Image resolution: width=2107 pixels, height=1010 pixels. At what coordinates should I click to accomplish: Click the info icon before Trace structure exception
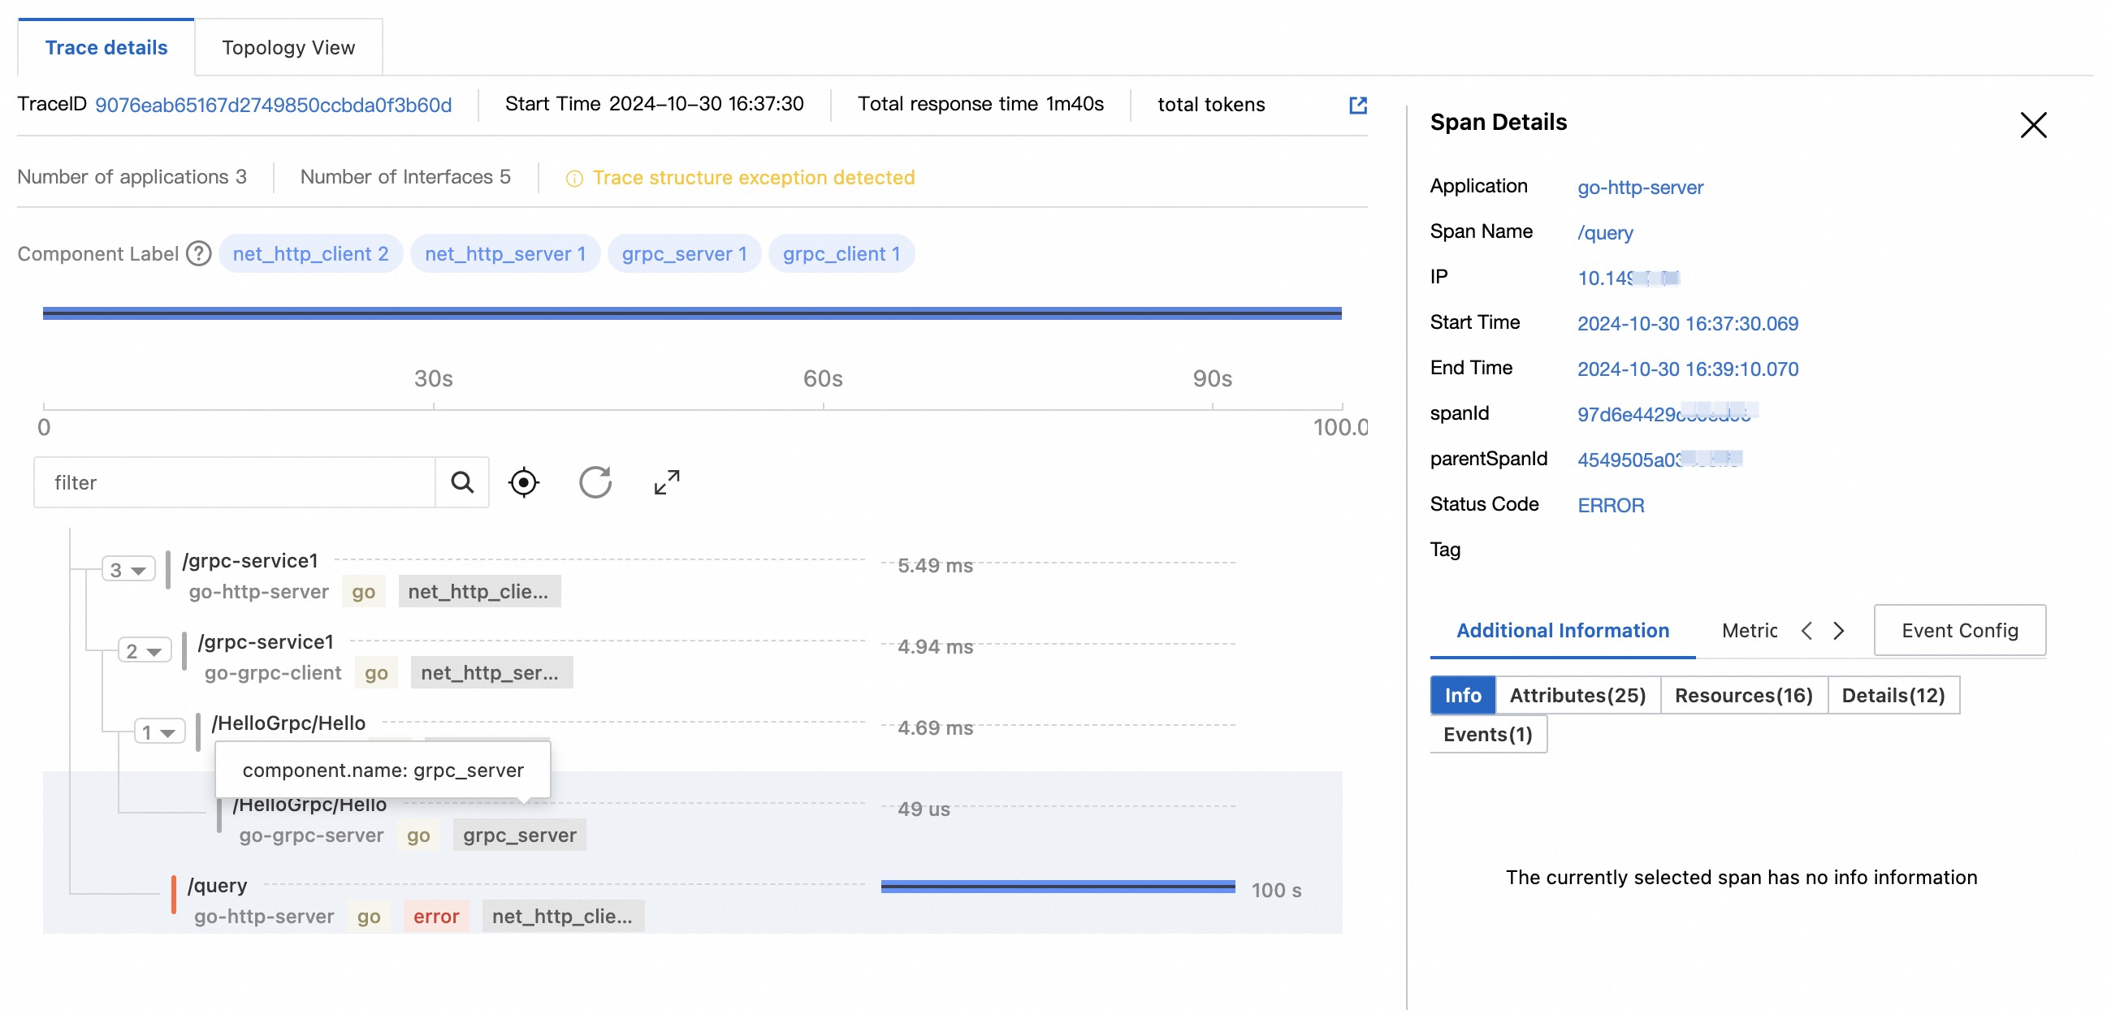click(576, 178)
